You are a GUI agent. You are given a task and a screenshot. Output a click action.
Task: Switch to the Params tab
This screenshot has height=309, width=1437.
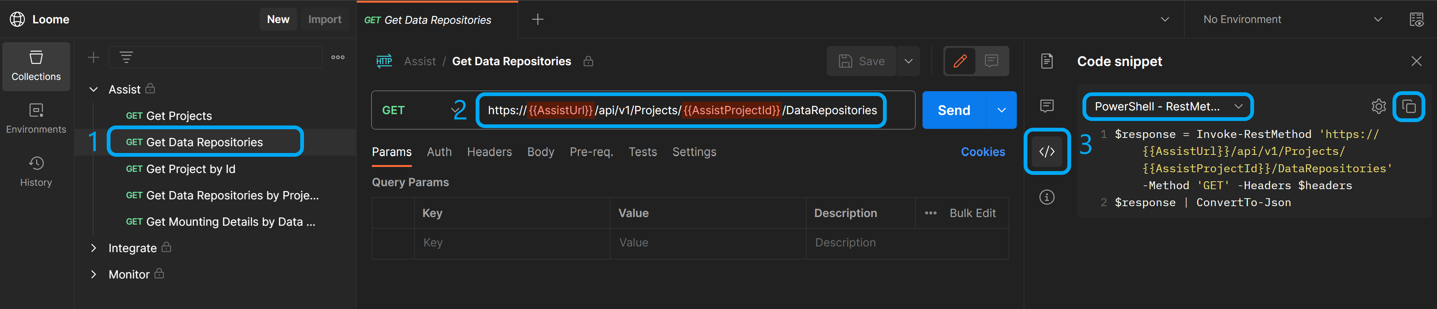coord(391,152)
